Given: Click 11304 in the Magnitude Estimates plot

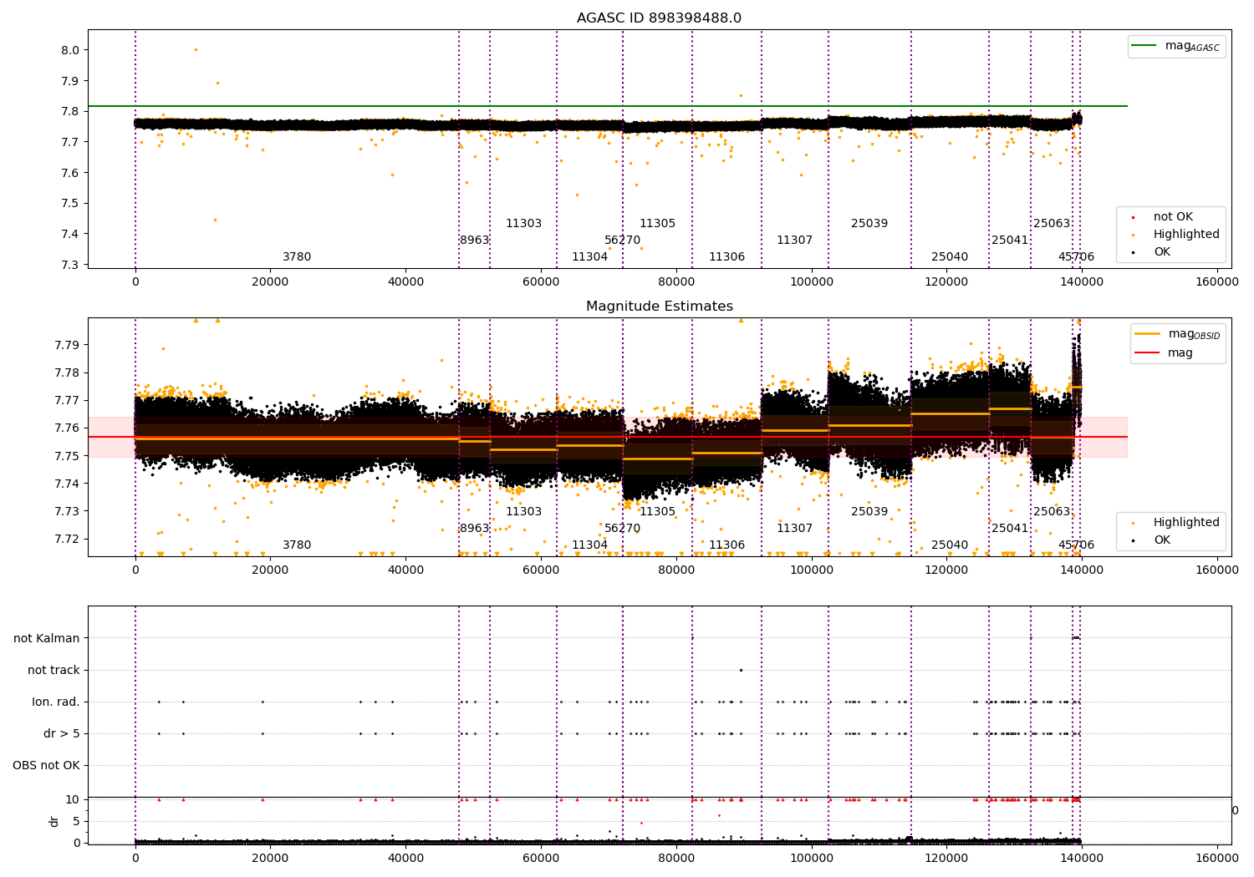Looking at the screenshot, I should tap(589, 545).
